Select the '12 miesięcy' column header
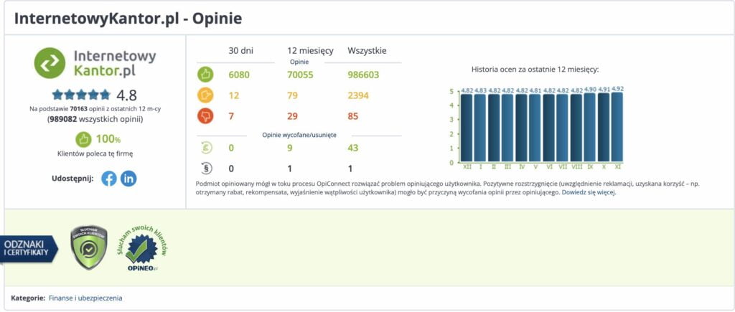 pyautogui.click(x=310, y=51)
